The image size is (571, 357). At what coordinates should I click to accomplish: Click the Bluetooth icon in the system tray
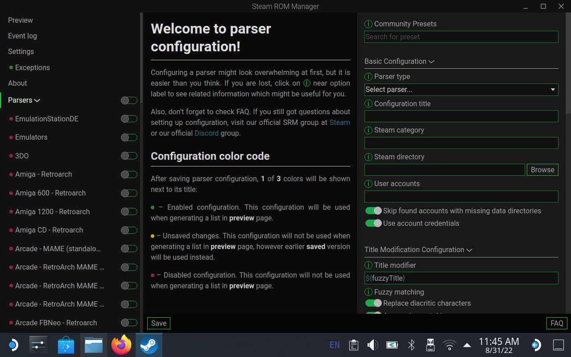pos(411,345)
